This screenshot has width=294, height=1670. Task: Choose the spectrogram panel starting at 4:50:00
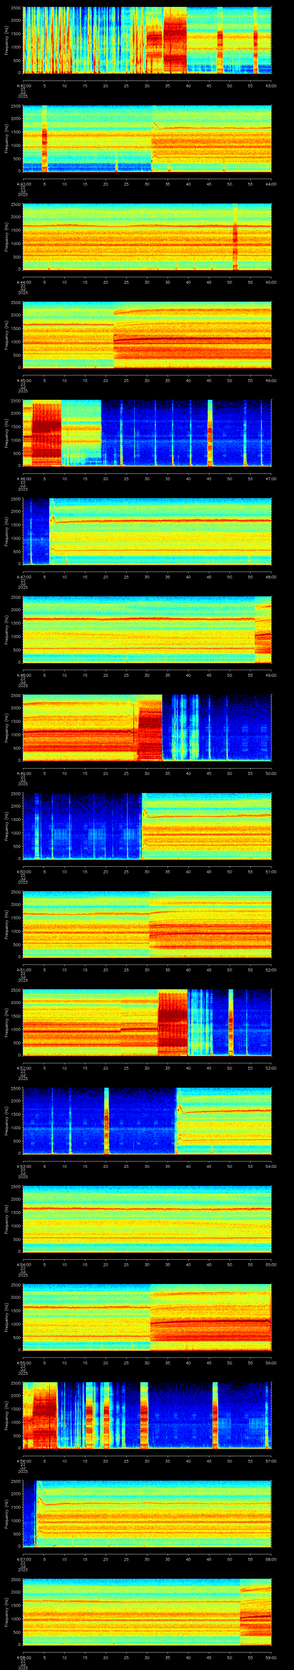click(x=147, y=827)
